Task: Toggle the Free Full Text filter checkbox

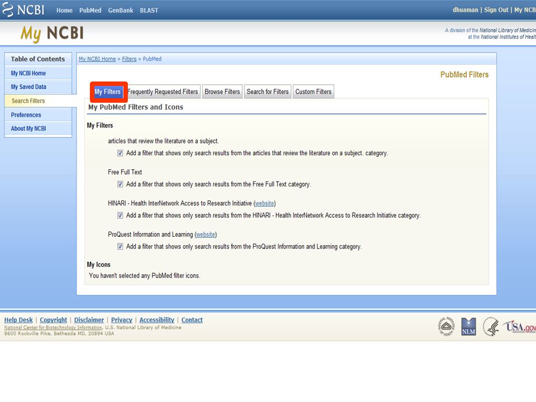Action: point(120,184)
